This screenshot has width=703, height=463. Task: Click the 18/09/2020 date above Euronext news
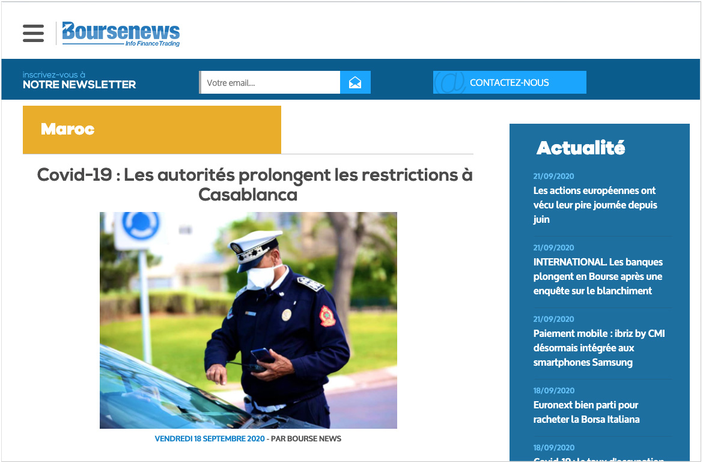pyautogui.click(x=553, y=391)
